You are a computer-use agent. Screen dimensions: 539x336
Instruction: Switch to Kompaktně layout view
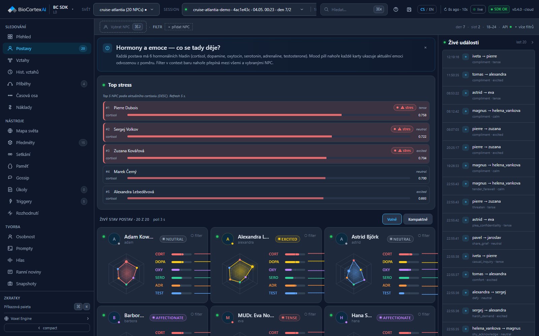tap(418, 219)
